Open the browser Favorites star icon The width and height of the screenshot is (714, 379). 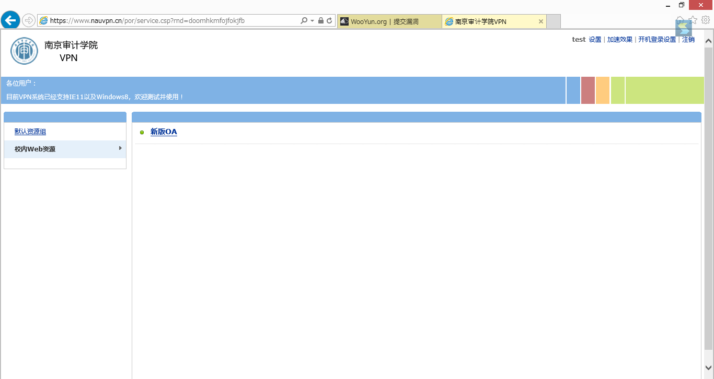point(693,20)
